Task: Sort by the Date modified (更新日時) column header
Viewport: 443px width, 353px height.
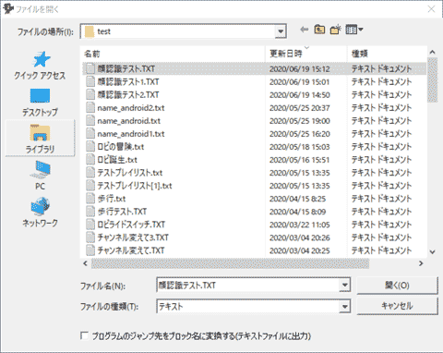Action: pos(306,54)
